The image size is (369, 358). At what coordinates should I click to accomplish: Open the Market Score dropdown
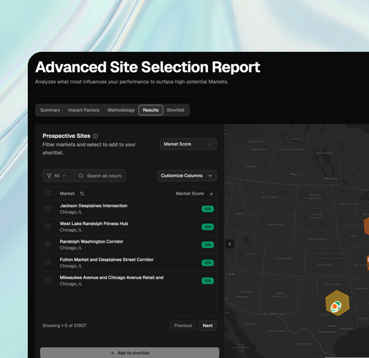[188, 144]
